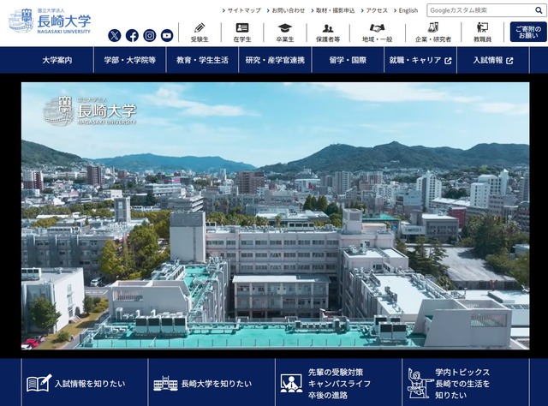Click the 学内トピックス text
Viewport: 548px width, 406px height.
click(x=462, y=372)
